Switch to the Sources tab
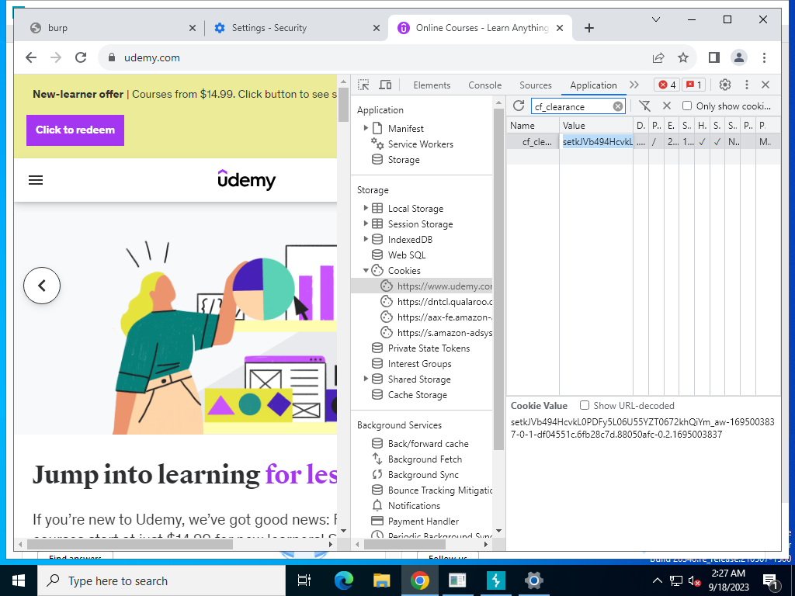Viewport: 795px width, 596px height. click(x=536, y=85)
